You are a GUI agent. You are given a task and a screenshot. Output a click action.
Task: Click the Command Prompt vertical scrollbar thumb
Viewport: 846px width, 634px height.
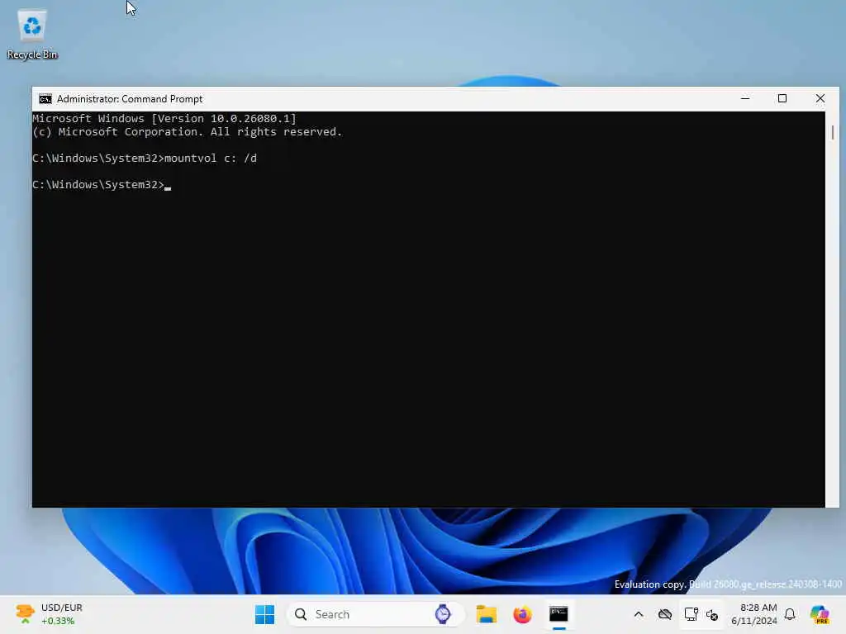(x=833, y=133)
